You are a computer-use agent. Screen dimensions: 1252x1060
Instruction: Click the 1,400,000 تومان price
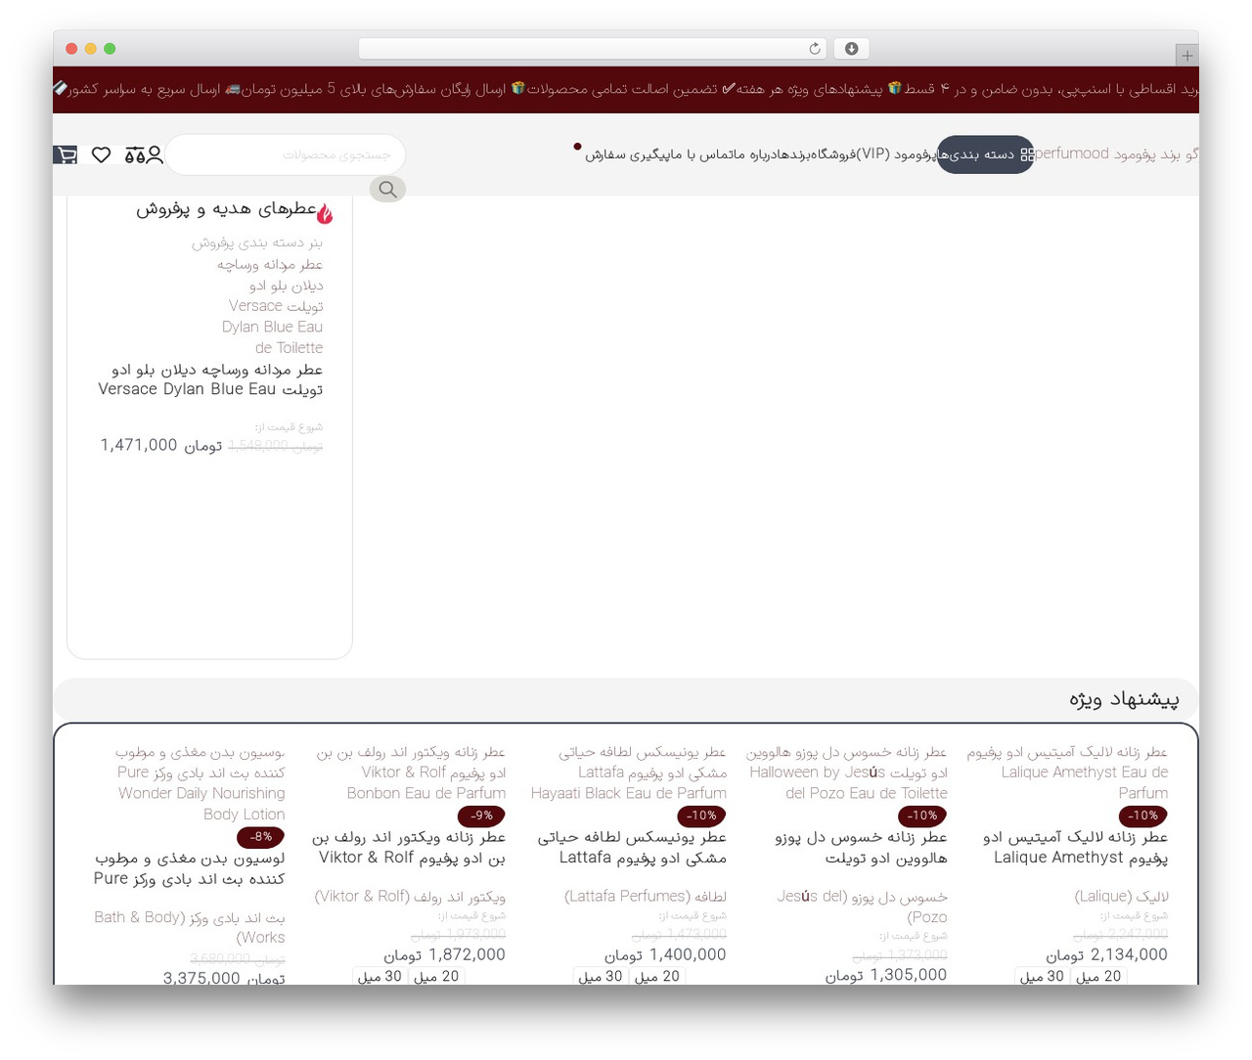coord(665,955)
